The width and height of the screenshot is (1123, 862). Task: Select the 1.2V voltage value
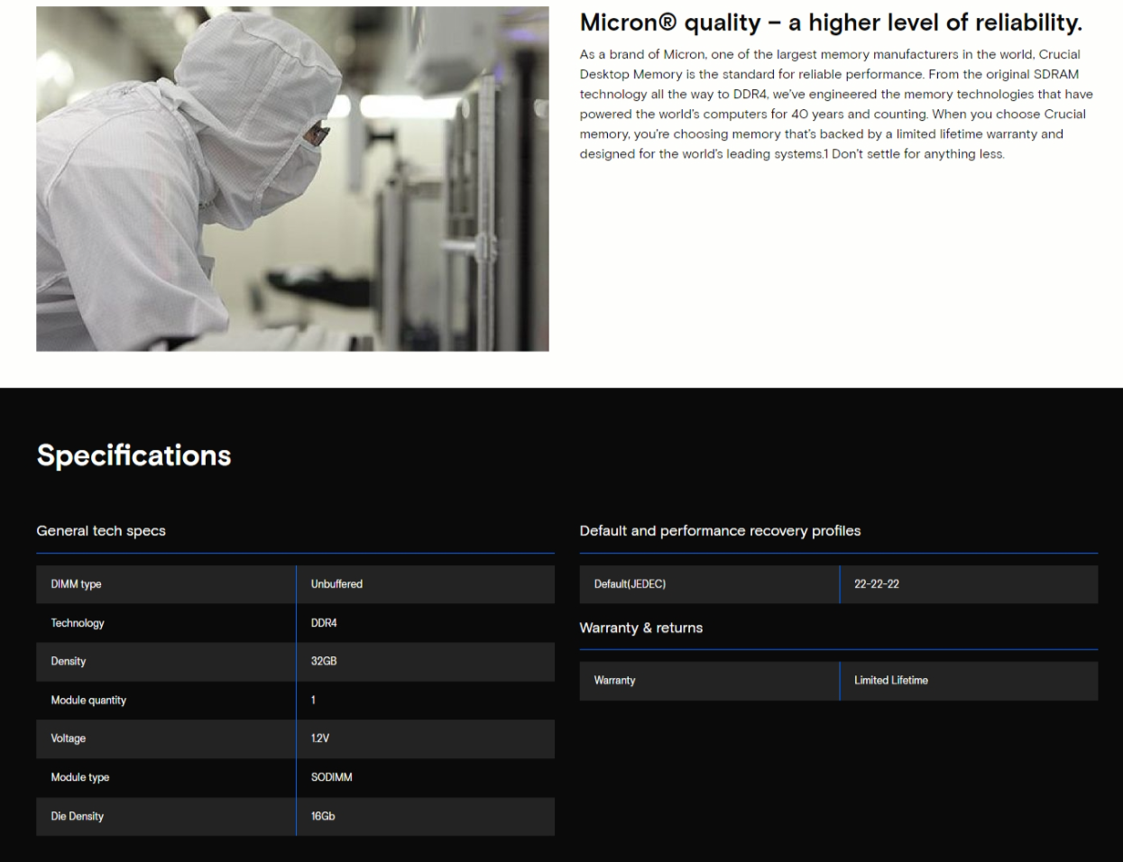click(x=320, y=738)
